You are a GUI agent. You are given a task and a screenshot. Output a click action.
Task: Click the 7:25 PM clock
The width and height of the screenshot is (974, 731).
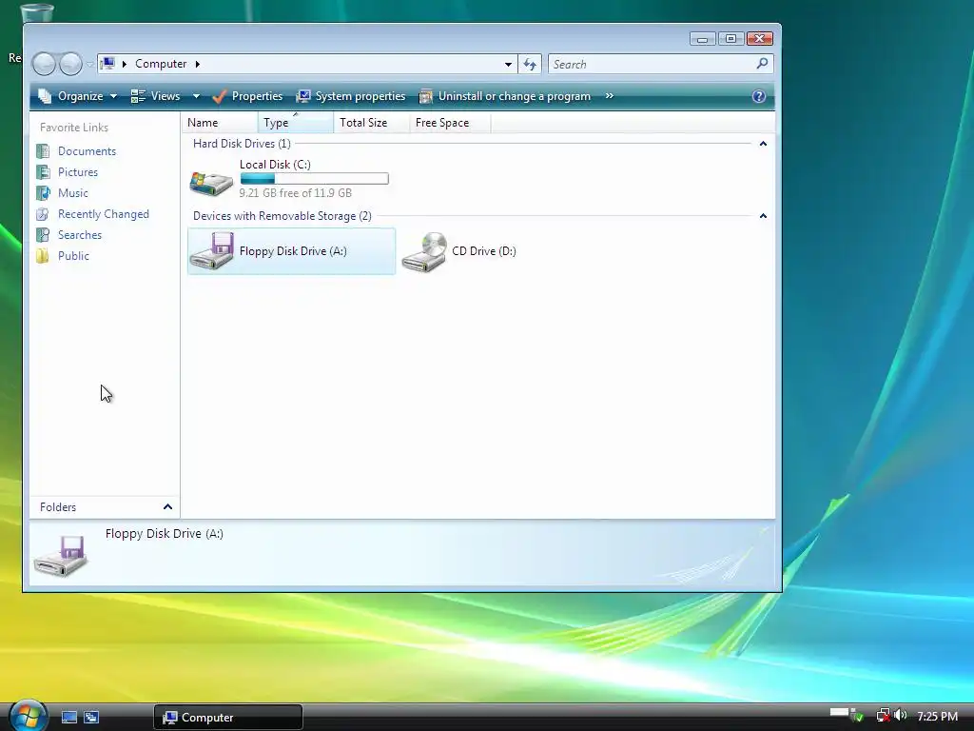tap(937, 716)
